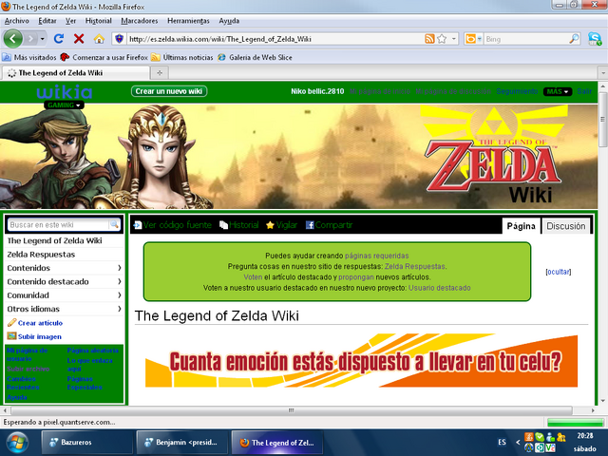Open the páginas requeridas link
This screenshot has width=608, height=456.
376,256
